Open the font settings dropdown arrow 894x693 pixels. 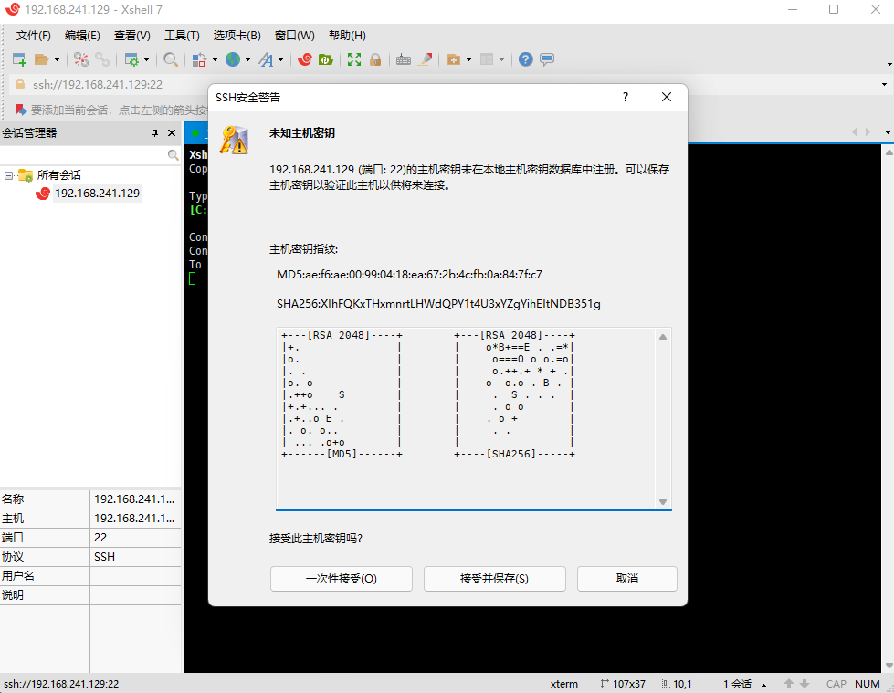(280, 59)
